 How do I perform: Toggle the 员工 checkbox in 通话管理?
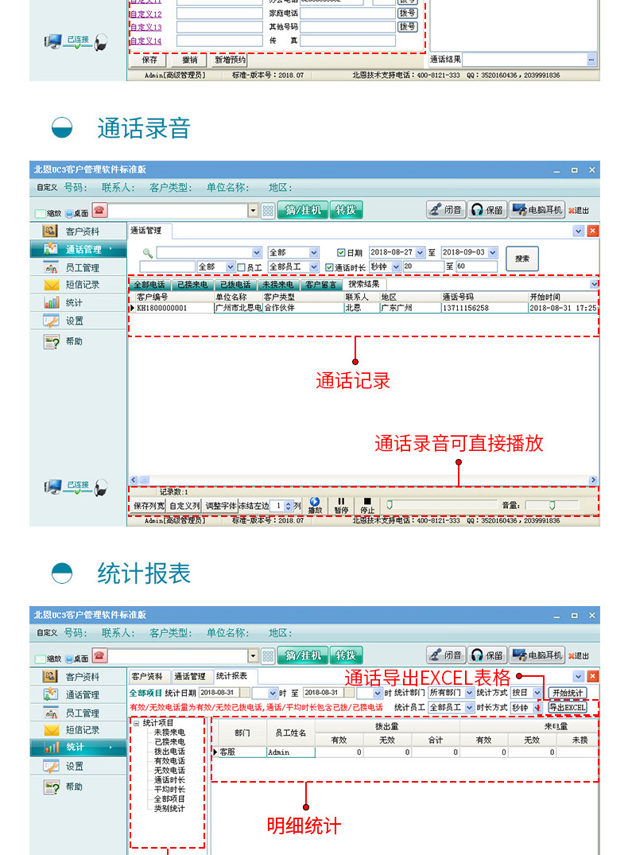[241, 267]
